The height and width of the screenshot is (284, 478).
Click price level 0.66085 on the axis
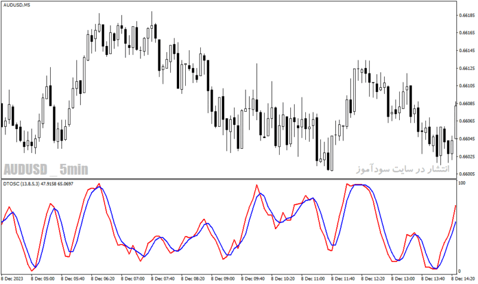467,103
